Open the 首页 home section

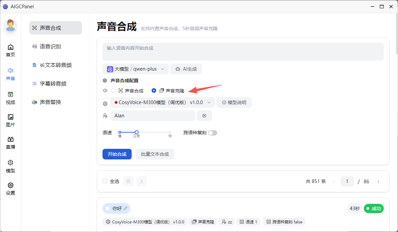[x=11, y=50]
